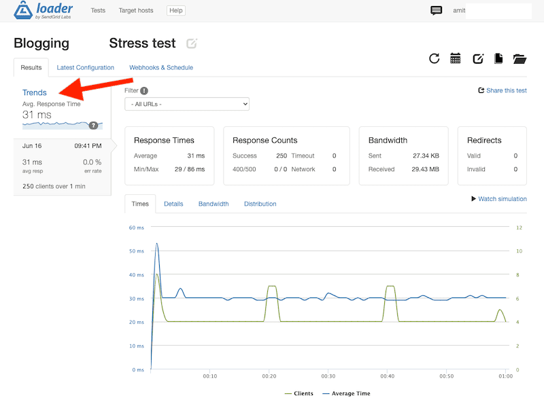The image size is (544, 404).
Task: Start the Watch simulation playback
Action: (503, 198)
